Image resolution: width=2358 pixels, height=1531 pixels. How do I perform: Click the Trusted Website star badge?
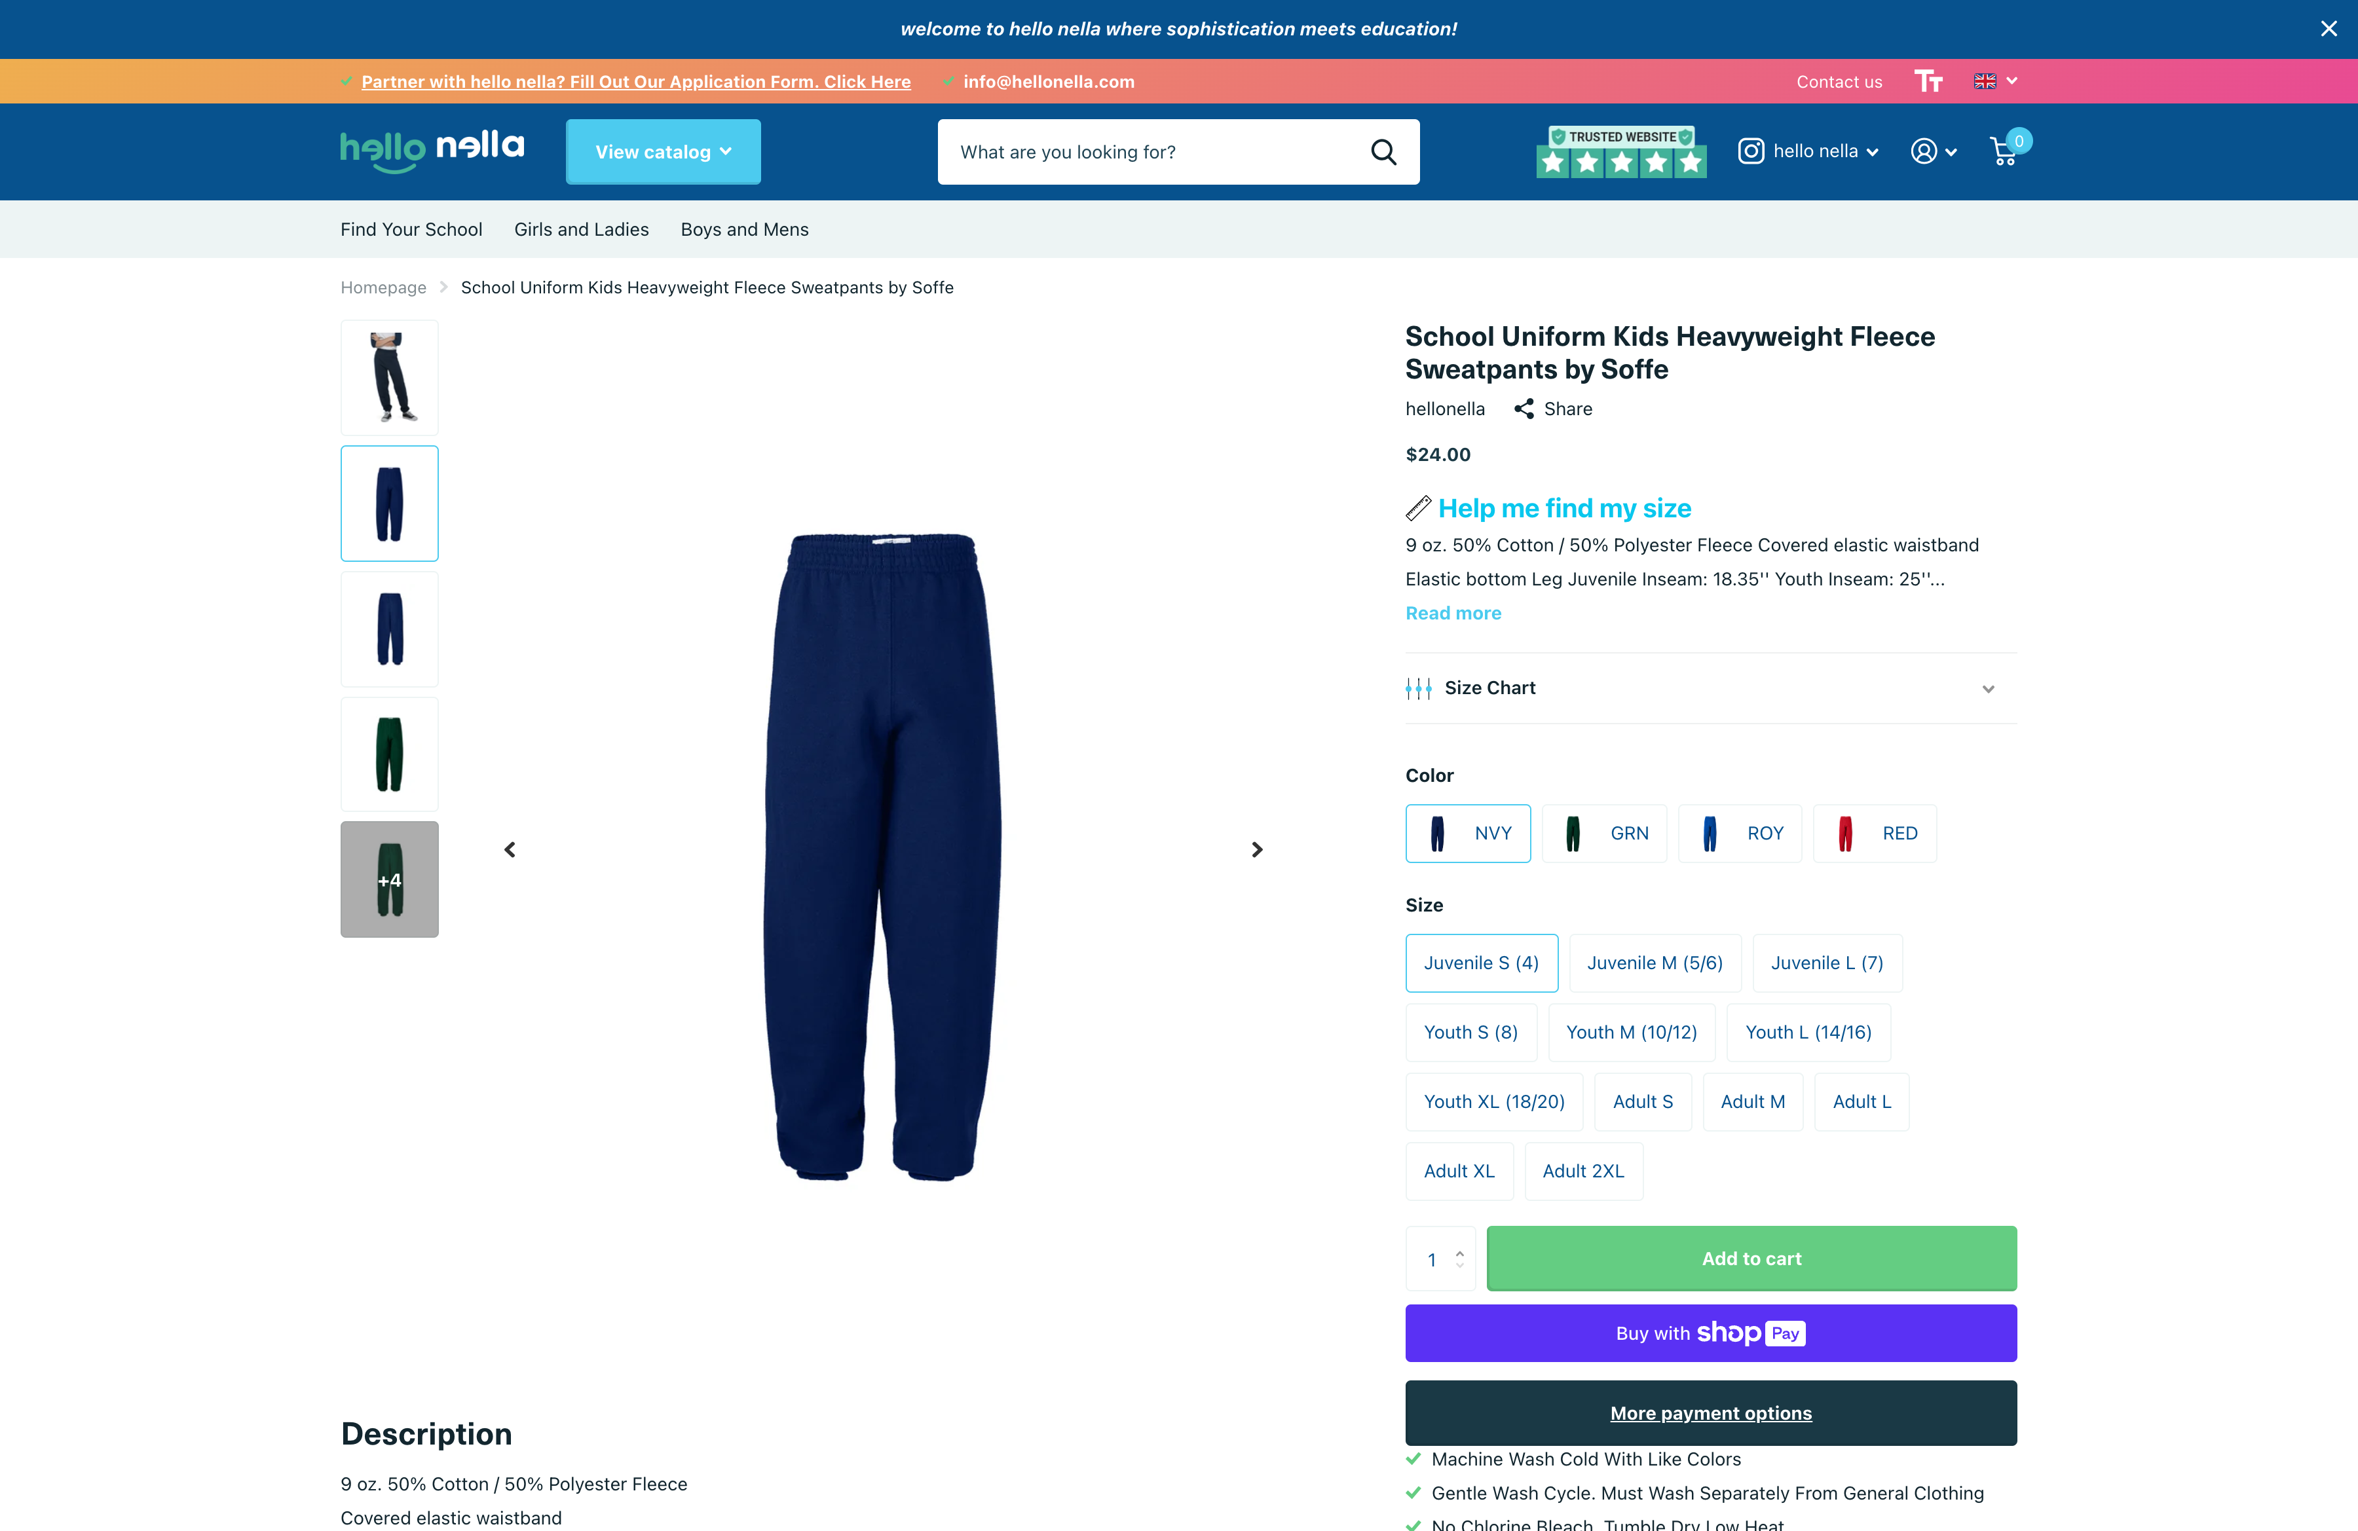coord(1621,151)
